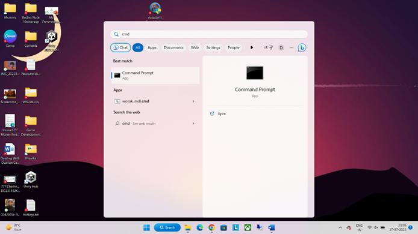Click the Windows Start button
Image resolution: width=418 pixels, height=234 pixels.
[146, 227]
